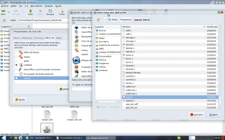The height and width of the screenshot is (140, 225).
Task: Select MPlayer in the Añadir aplicación list
Action: 82,61
